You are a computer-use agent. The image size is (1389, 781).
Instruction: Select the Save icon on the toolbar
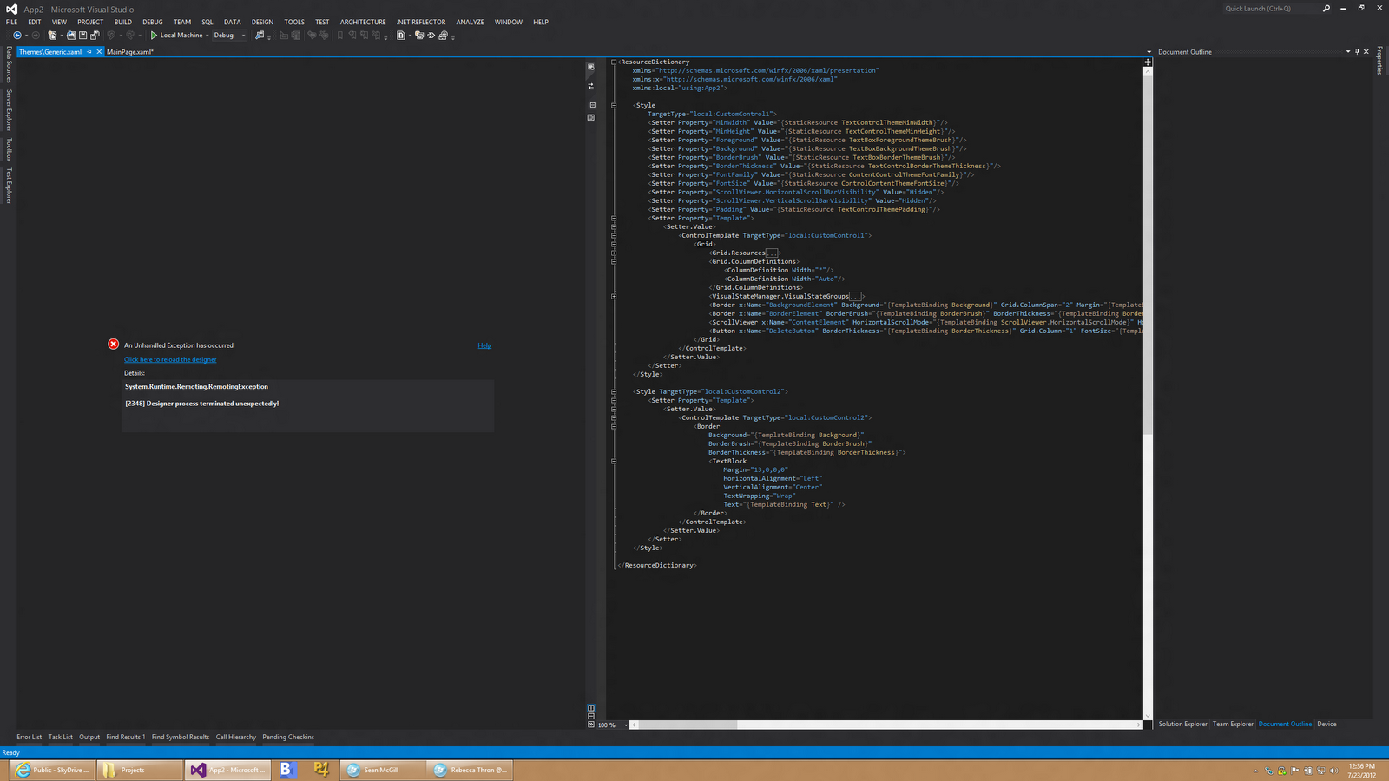pos(82,36)
